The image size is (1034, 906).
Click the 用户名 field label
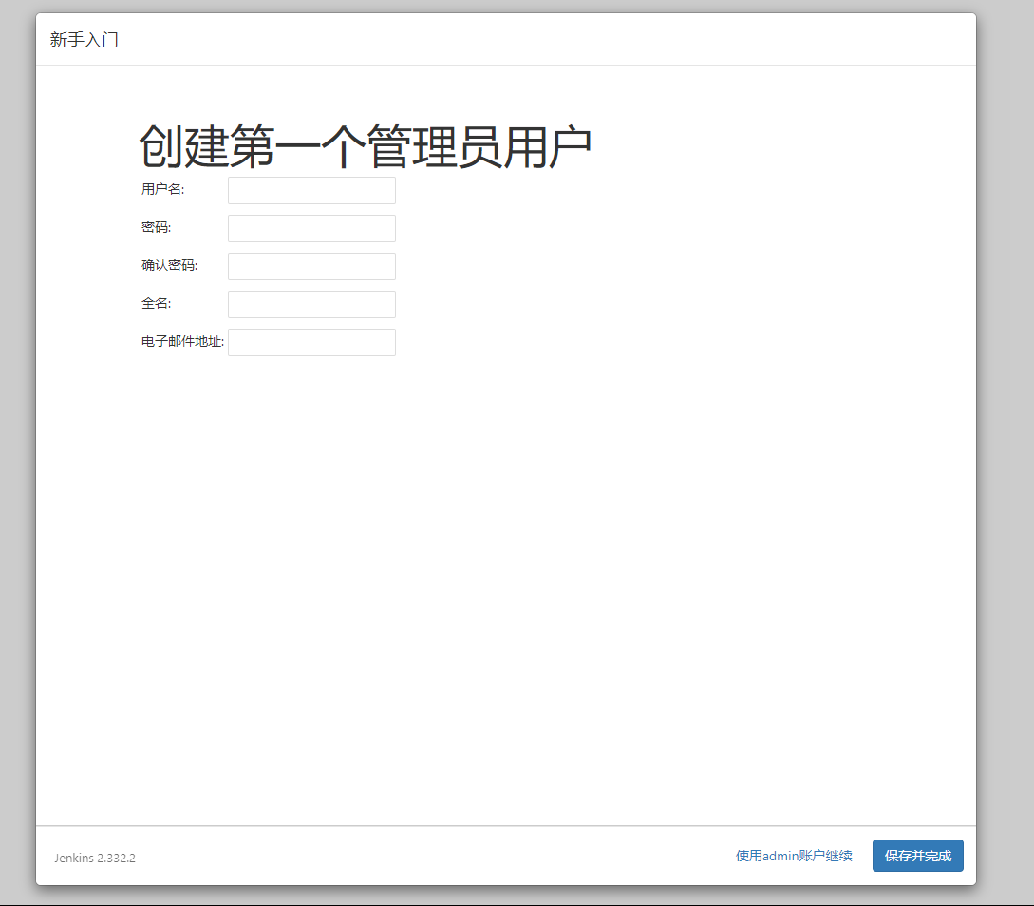tap(162, 189)
